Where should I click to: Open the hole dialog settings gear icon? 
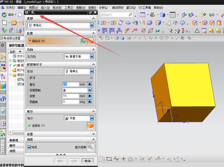27,12
